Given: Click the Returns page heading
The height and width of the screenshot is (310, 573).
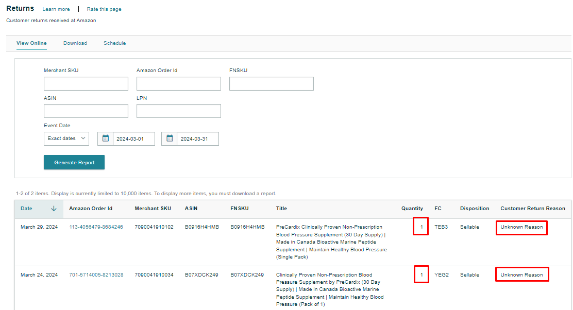Looking at the screenshot, I should pos(20,8).
